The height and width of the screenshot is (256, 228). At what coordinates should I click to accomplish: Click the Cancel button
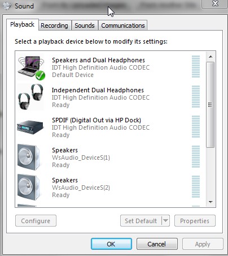coord(157,244)
